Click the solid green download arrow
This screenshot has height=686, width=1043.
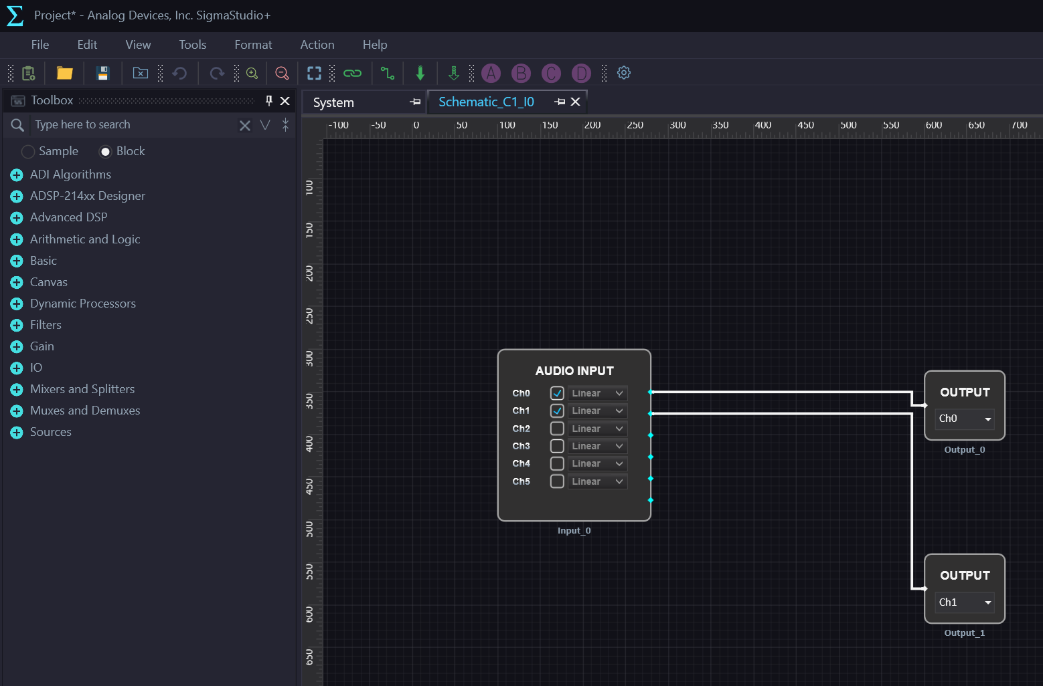(x=420, y=73)
